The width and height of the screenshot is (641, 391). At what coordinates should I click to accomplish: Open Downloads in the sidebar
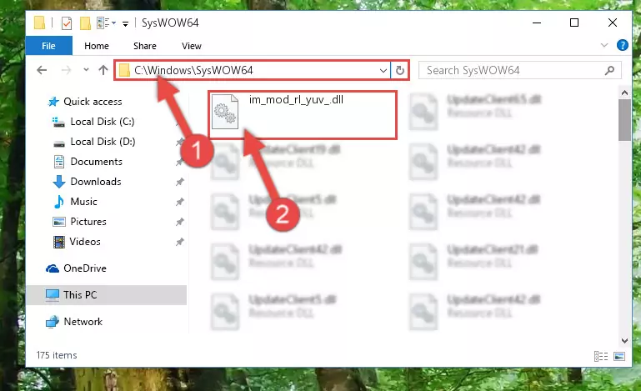tap(96, 182)
